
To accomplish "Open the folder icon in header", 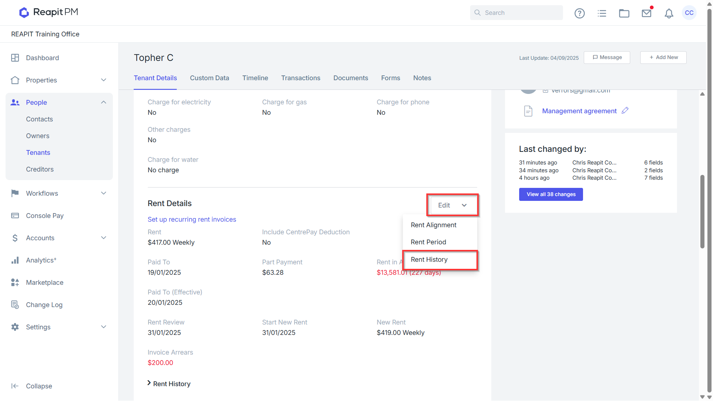I will (x=624, y=13).
